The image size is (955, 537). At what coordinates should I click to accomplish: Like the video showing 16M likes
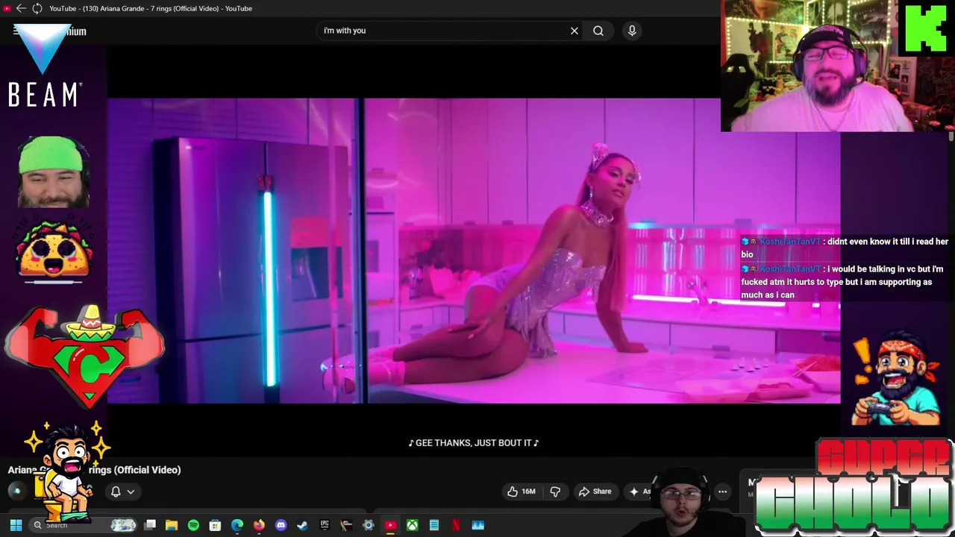521,492
